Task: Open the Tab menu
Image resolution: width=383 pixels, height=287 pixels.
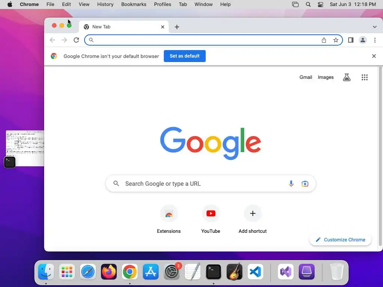Action: click(183, 4)
